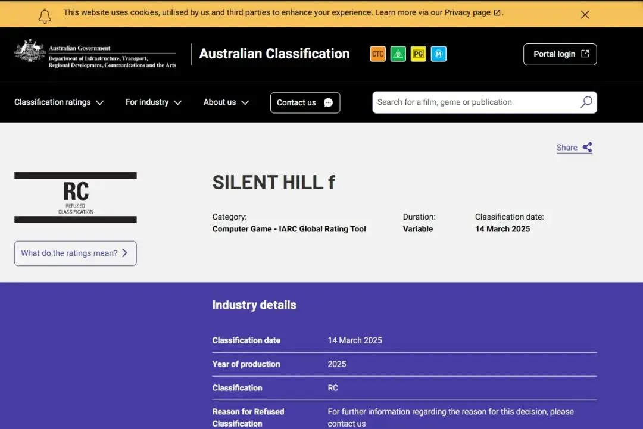
Task: Click the RC Refused Classification badge
Action: click(x=76, y=198)
